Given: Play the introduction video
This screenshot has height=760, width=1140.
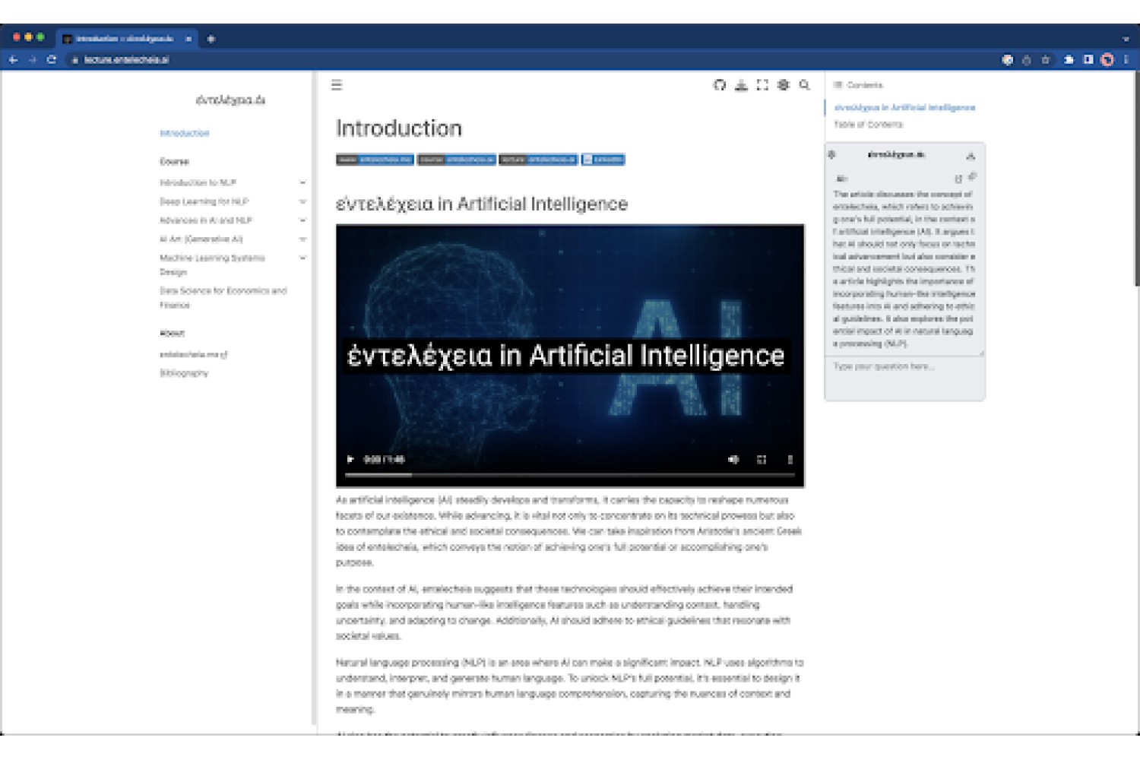Looking at the screenshot, I should point(350,459).
